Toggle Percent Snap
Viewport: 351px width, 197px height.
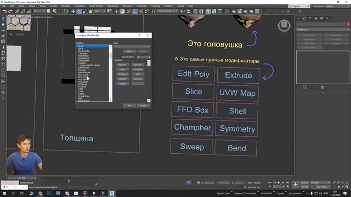tap(141, 11)
